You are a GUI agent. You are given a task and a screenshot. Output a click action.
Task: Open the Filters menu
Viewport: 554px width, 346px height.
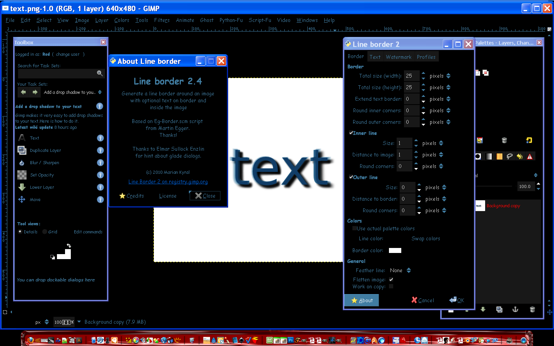(162, 20)
